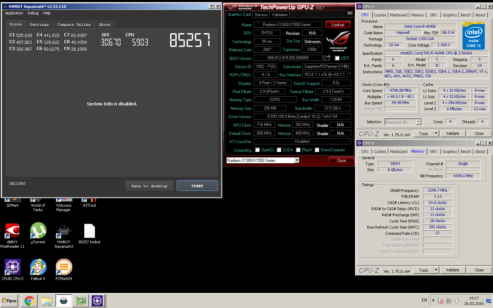493x308 pixels.
Task: Select the ABBYY FineReader 11 desktop icon
Action: (13, 235)
